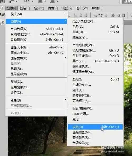Viewport: 132px width, 156px height.
Task: Open 亮度/对比度(C)... adjustment
Action: coord(95,21)
